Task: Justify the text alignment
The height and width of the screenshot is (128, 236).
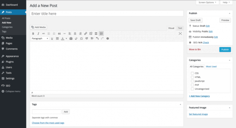Action: [57, 39]
